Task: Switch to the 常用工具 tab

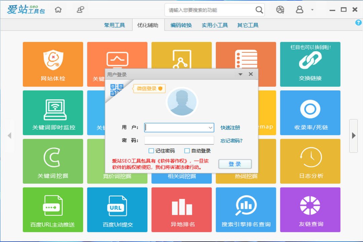Action: pos(115,25)
